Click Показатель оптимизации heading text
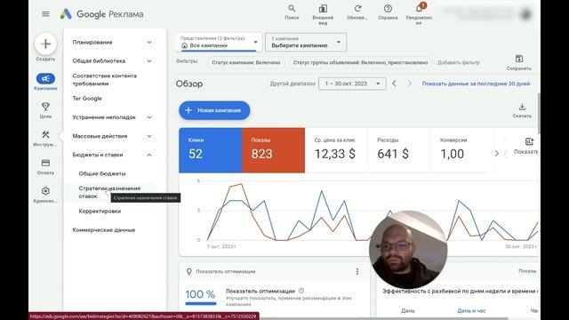 coord(260,291)
